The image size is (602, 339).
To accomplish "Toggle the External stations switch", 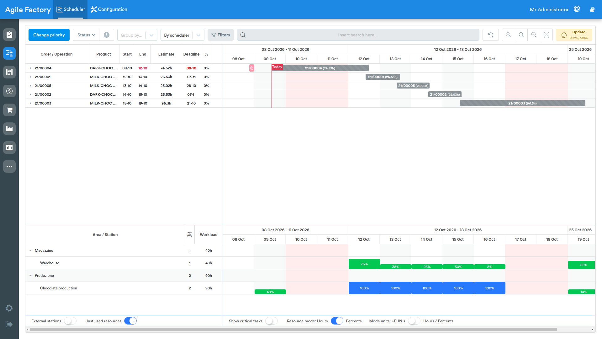I will (x=70, y=321).
